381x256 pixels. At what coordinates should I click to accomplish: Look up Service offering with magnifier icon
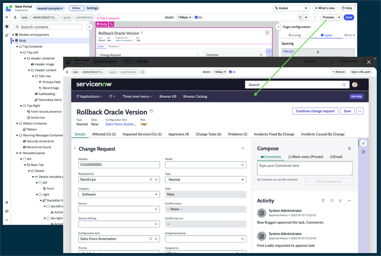point(156,224)
